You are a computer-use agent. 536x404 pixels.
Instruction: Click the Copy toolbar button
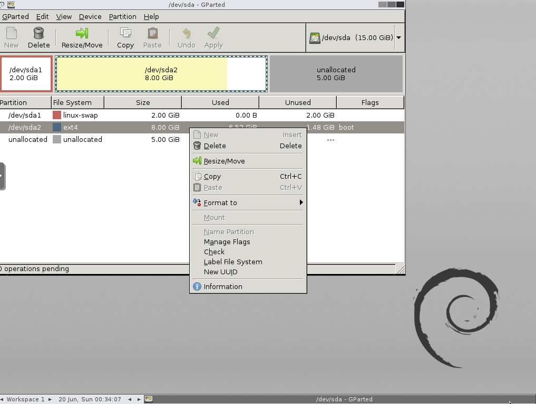tap(125, 37)
